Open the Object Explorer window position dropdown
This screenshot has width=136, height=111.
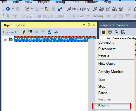[x=84, y=25]
